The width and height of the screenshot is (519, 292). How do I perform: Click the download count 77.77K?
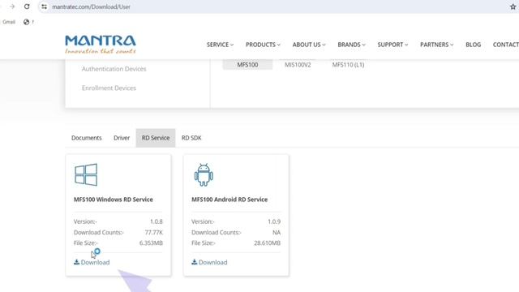click(153, 233)
